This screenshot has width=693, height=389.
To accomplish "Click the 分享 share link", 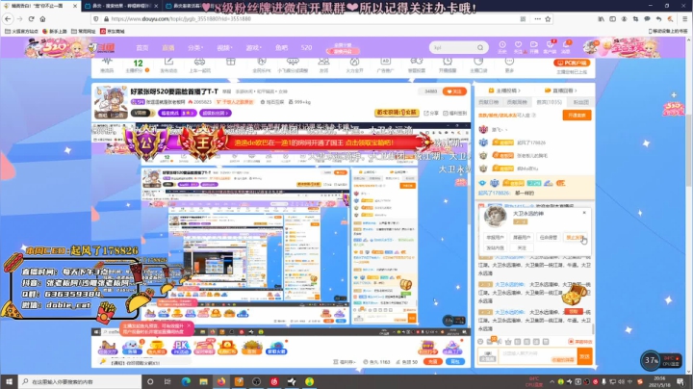I will point(432,113).
